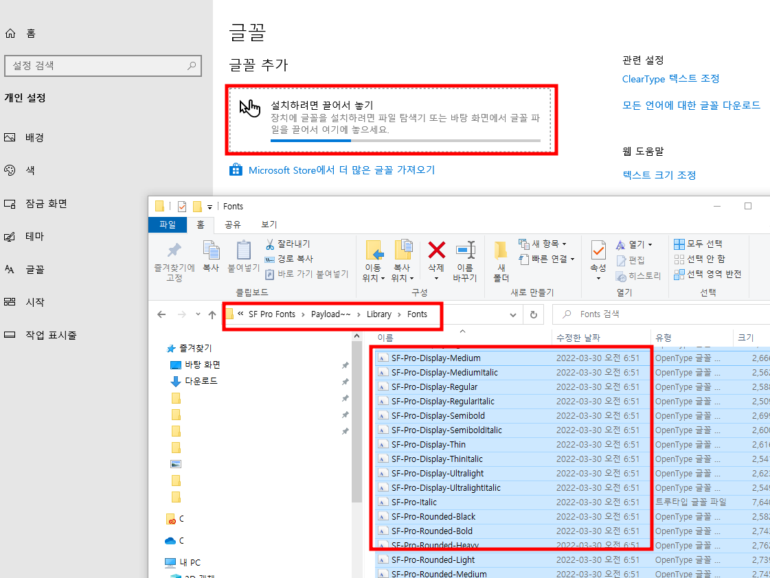
Task: Click Invert selection (선택 영역 반전)
Action: tap(707, 274)
